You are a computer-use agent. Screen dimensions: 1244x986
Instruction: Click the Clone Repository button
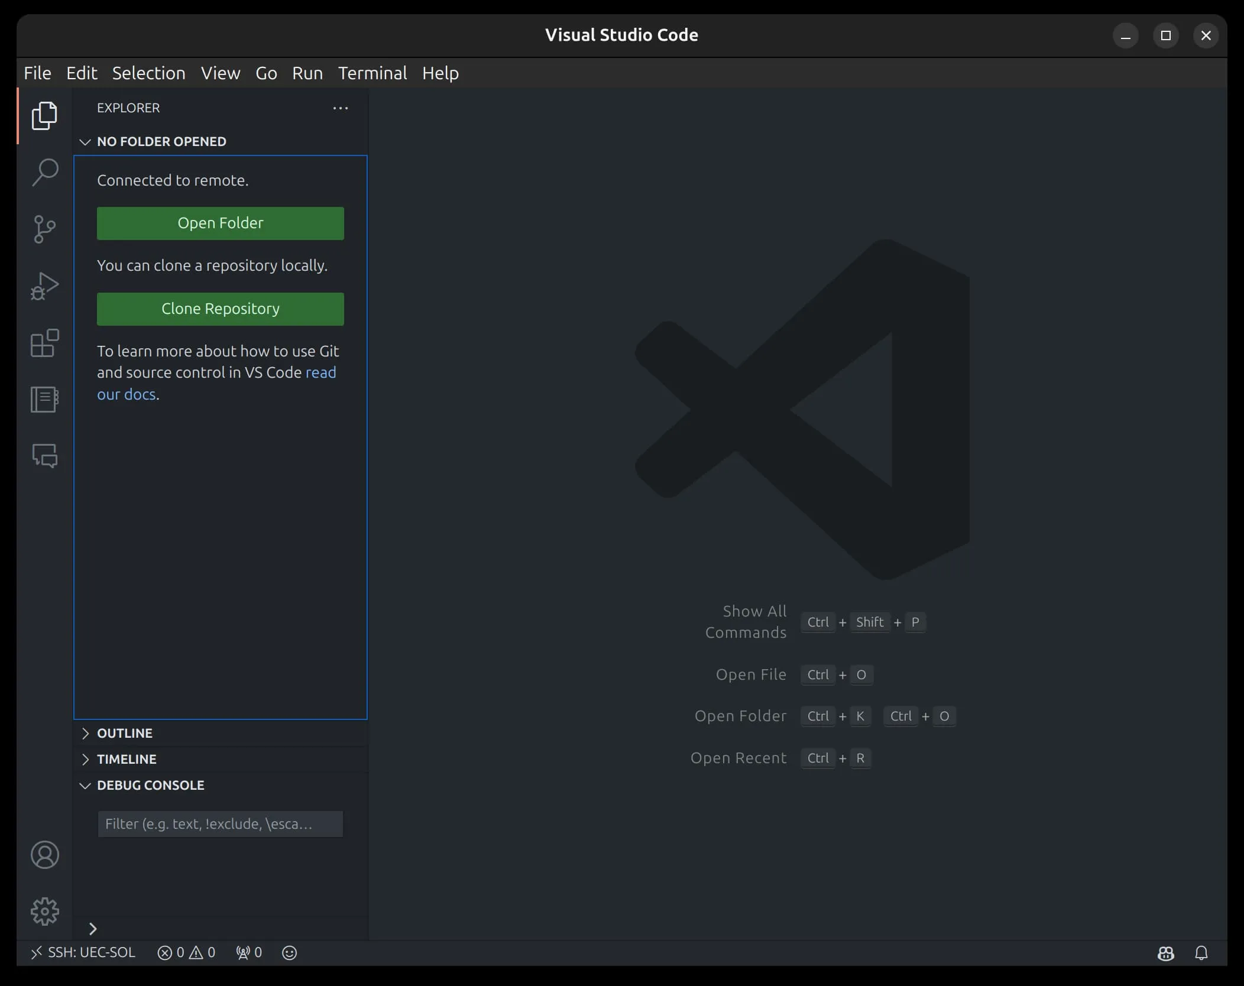220,309
